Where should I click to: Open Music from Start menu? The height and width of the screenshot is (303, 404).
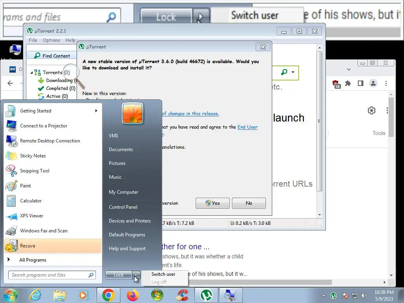coord(115,177)
